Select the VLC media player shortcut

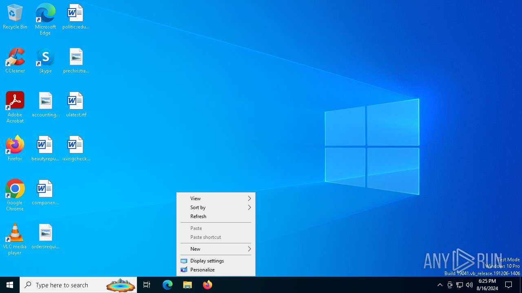tap(15, 239)
